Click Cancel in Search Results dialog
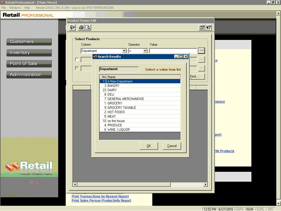The image size is (281, 211). pos(172,146)
